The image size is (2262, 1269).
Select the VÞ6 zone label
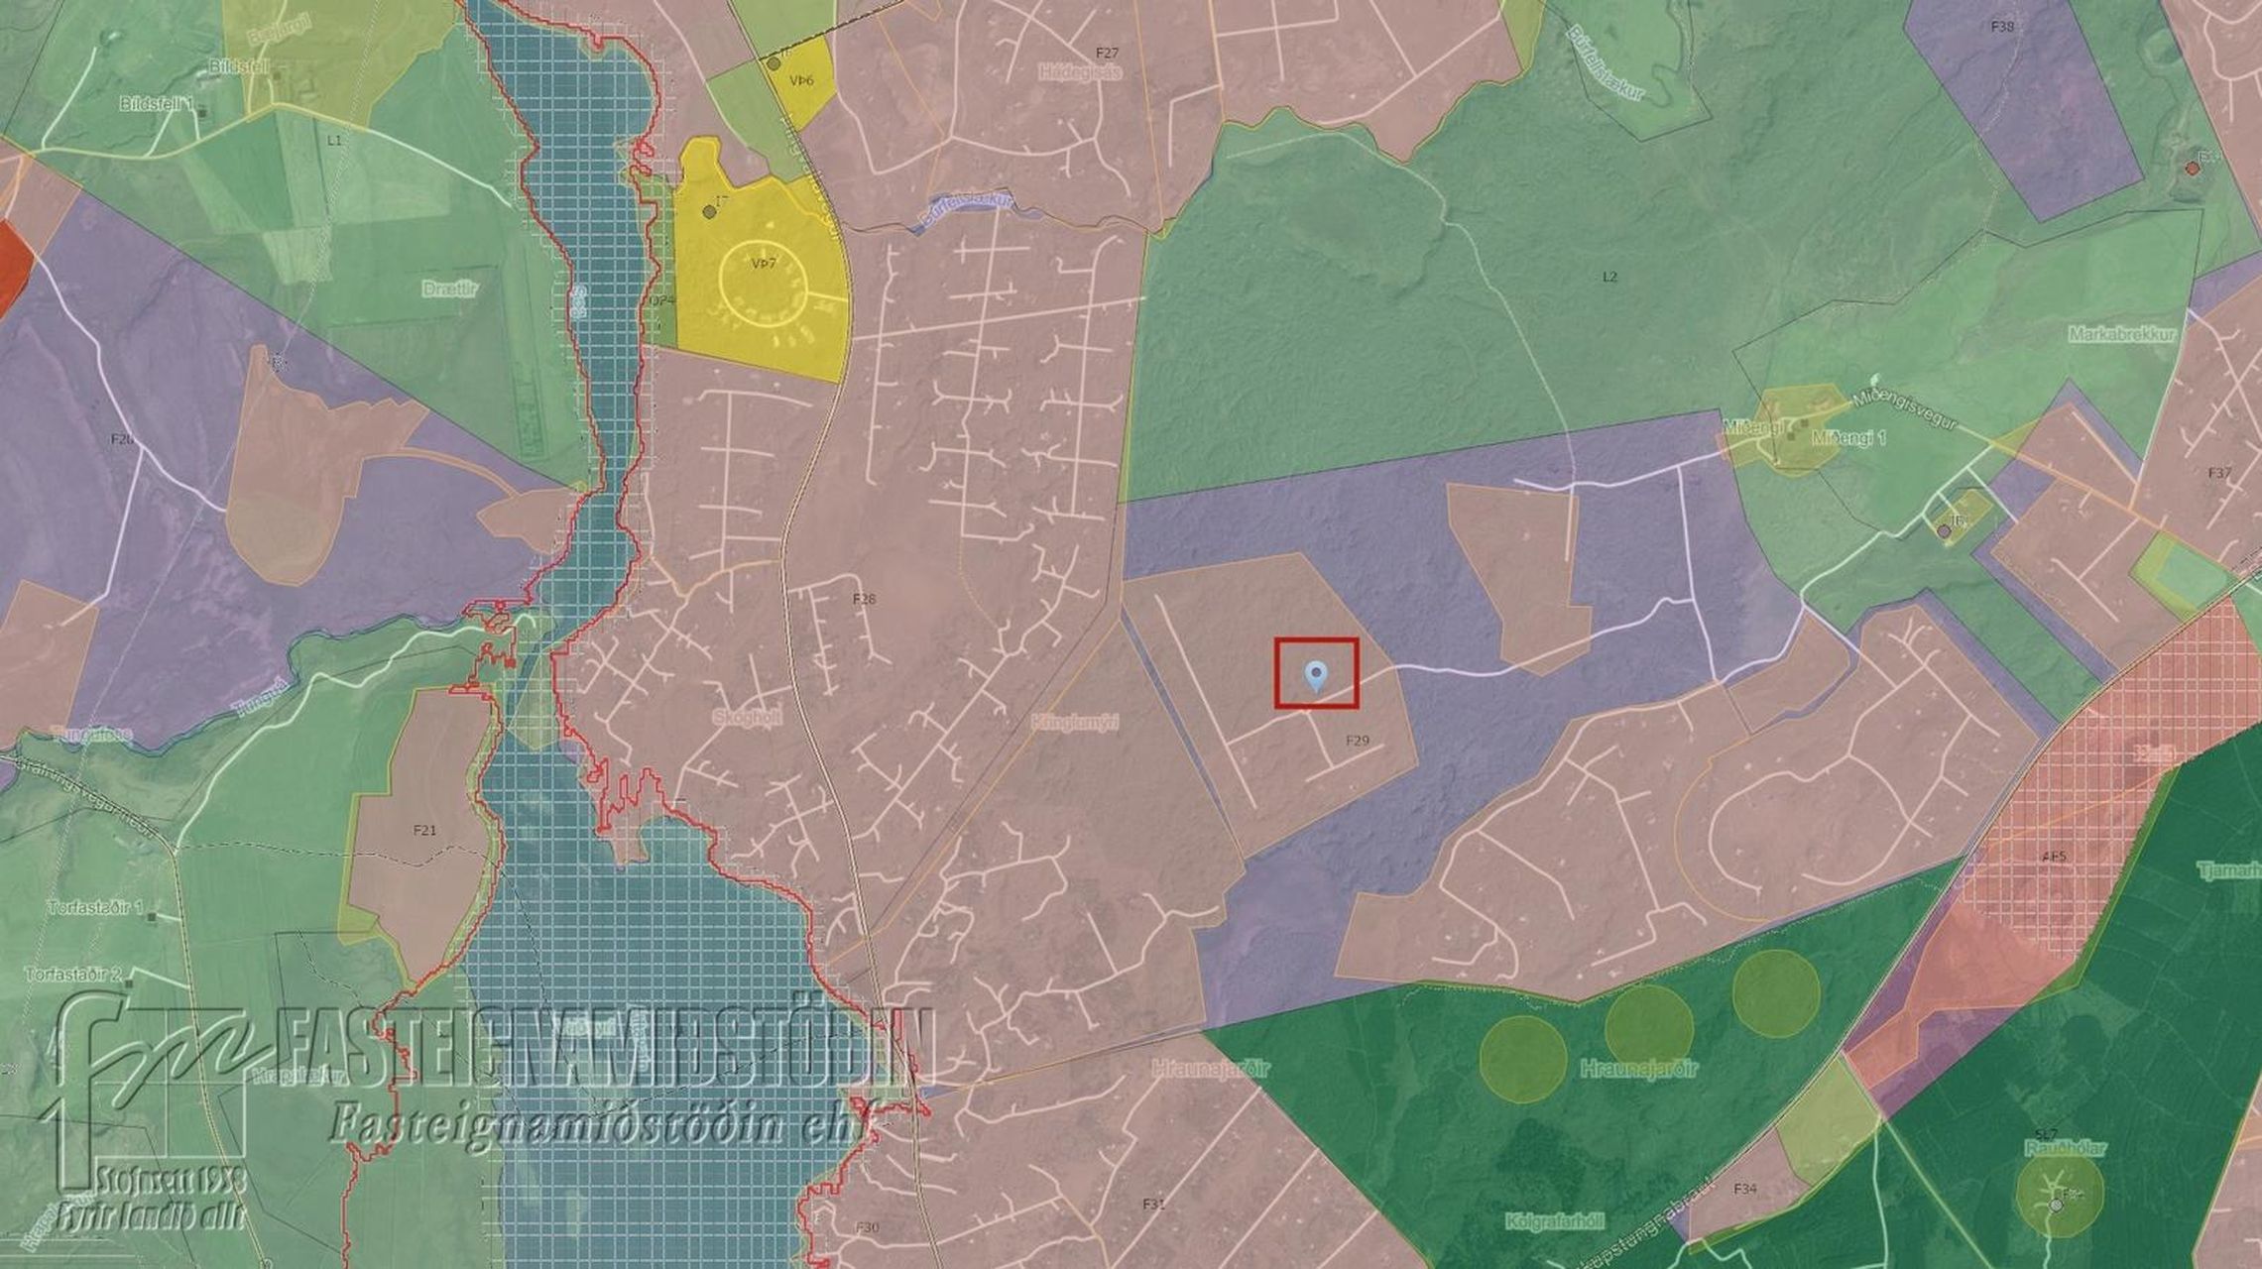[801, 80]
